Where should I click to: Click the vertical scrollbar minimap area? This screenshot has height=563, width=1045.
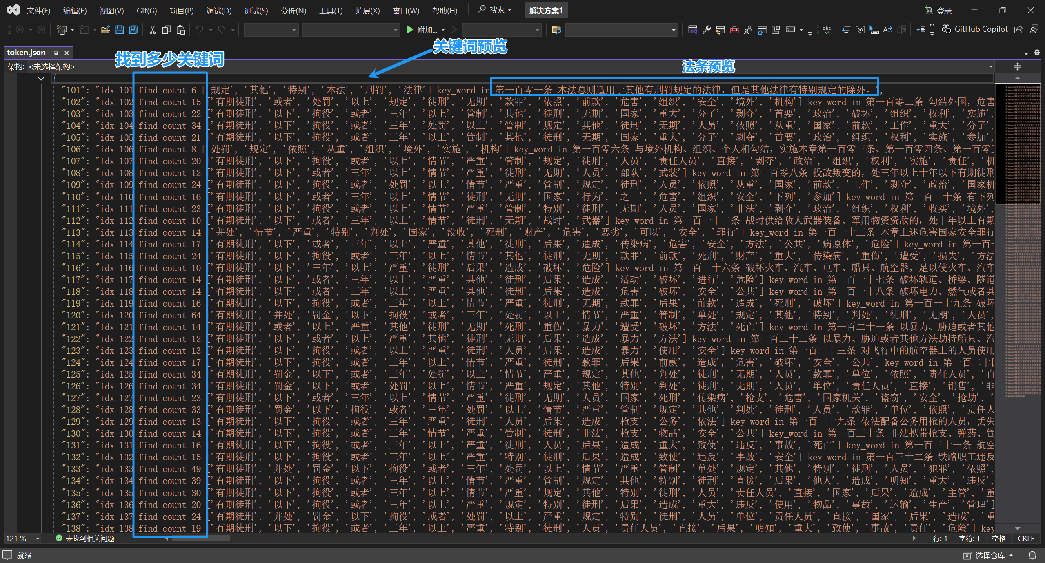coord(1017,285)
